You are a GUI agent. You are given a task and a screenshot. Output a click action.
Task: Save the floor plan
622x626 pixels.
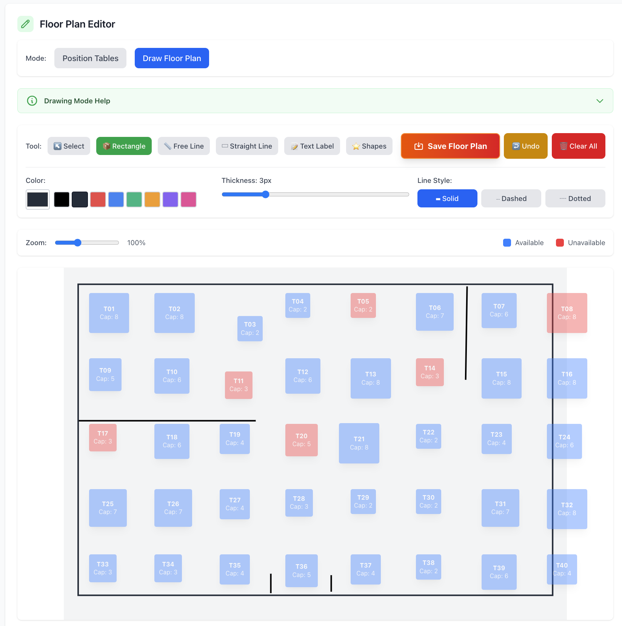coord(450,146)
